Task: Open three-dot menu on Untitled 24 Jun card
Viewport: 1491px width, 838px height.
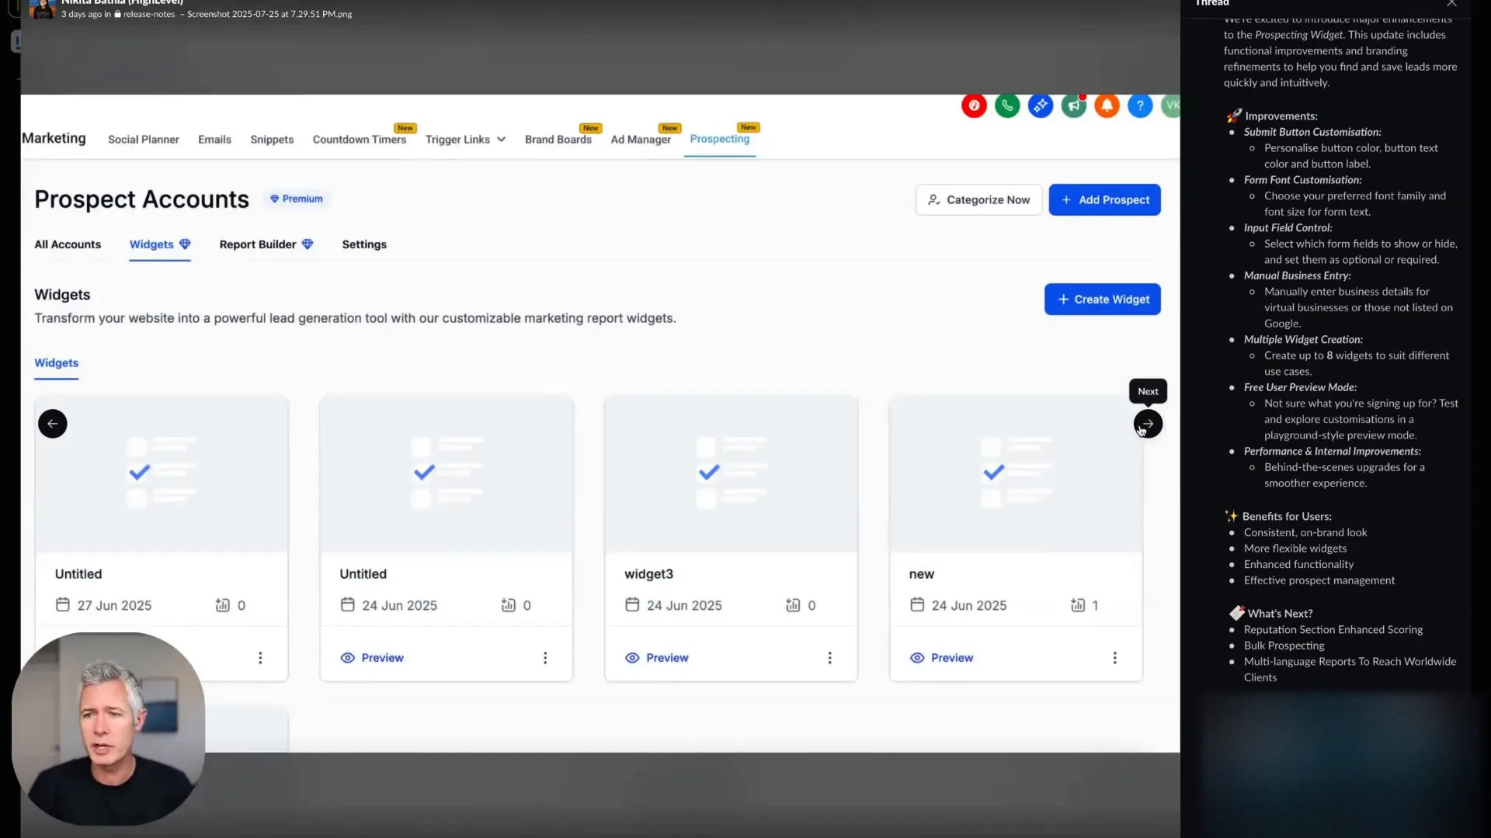Action: pos(545,658)
